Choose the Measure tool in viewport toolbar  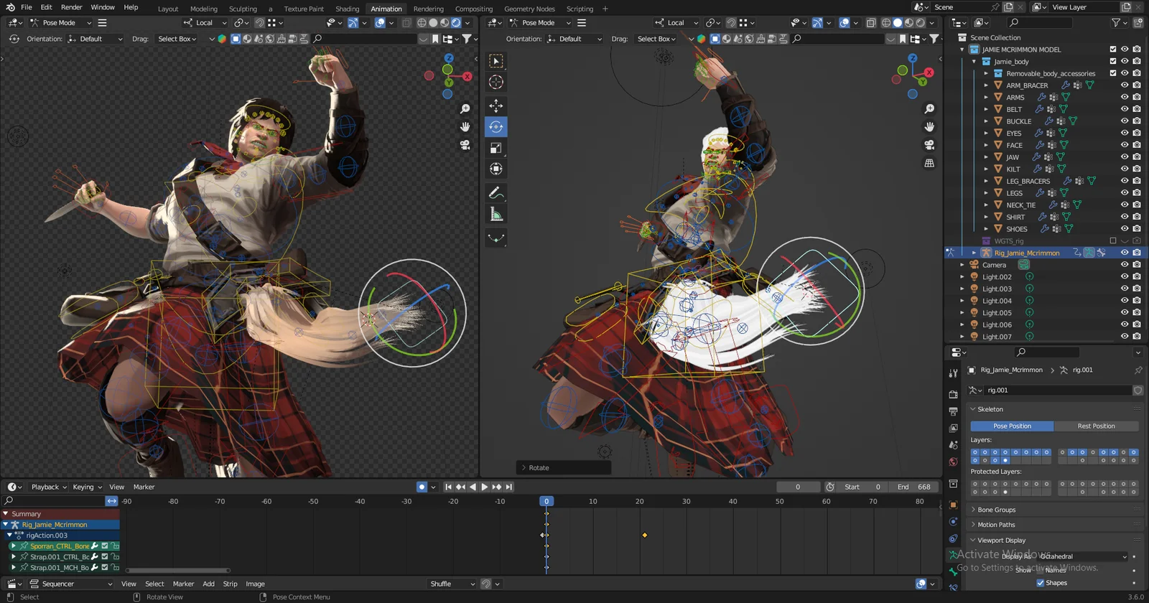496,214
